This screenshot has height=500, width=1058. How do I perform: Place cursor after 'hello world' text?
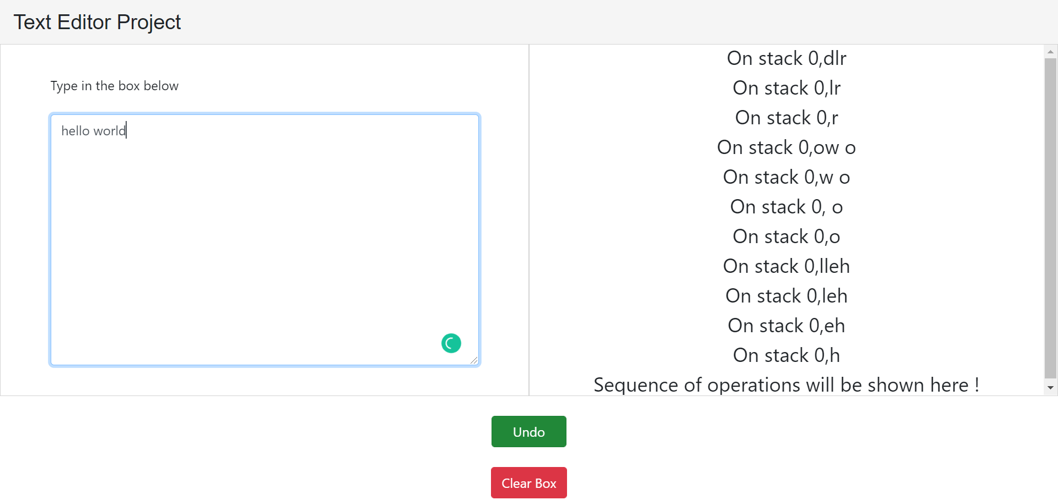pos(126,130)
